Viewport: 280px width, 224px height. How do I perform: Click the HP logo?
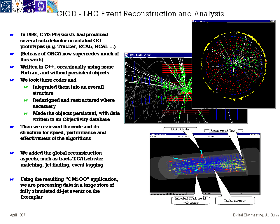[41, 6]
